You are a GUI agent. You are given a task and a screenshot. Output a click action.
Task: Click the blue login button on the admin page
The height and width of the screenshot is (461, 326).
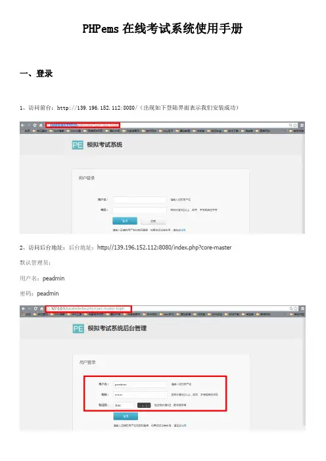tap(126, 416)
